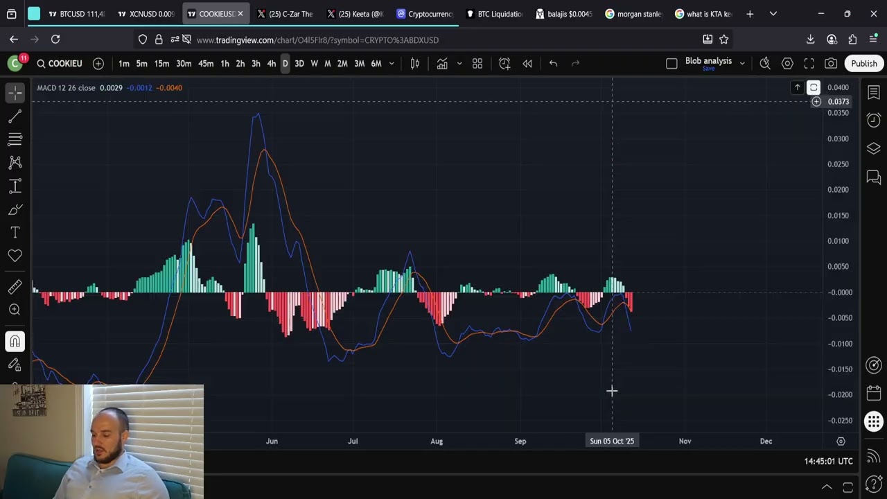Open chart settings hexagon icon

point(787,64)
